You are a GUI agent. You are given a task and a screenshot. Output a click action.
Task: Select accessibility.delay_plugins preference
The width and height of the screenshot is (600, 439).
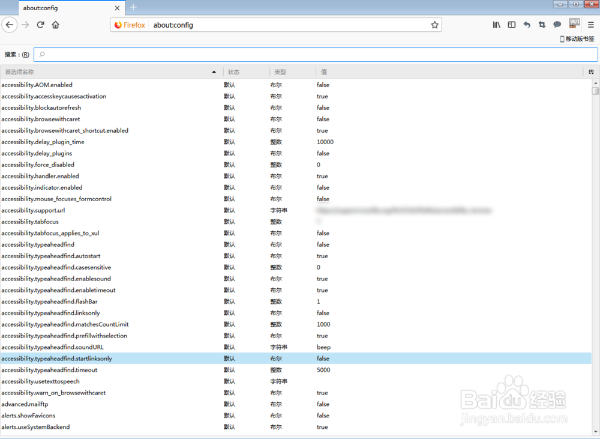(x=295, y=153)
